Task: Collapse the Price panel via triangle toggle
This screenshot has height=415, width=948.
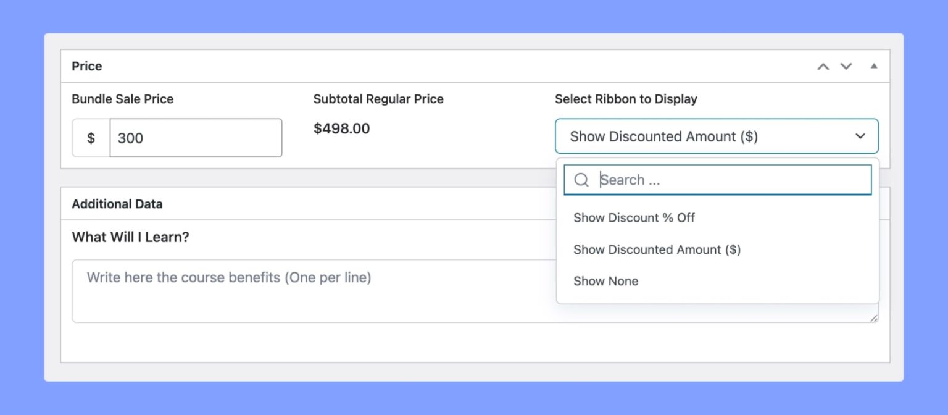Action: (x=875, y=65)
